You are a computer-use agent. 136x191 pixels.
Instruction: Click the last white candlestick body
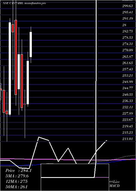coord(31,44)
